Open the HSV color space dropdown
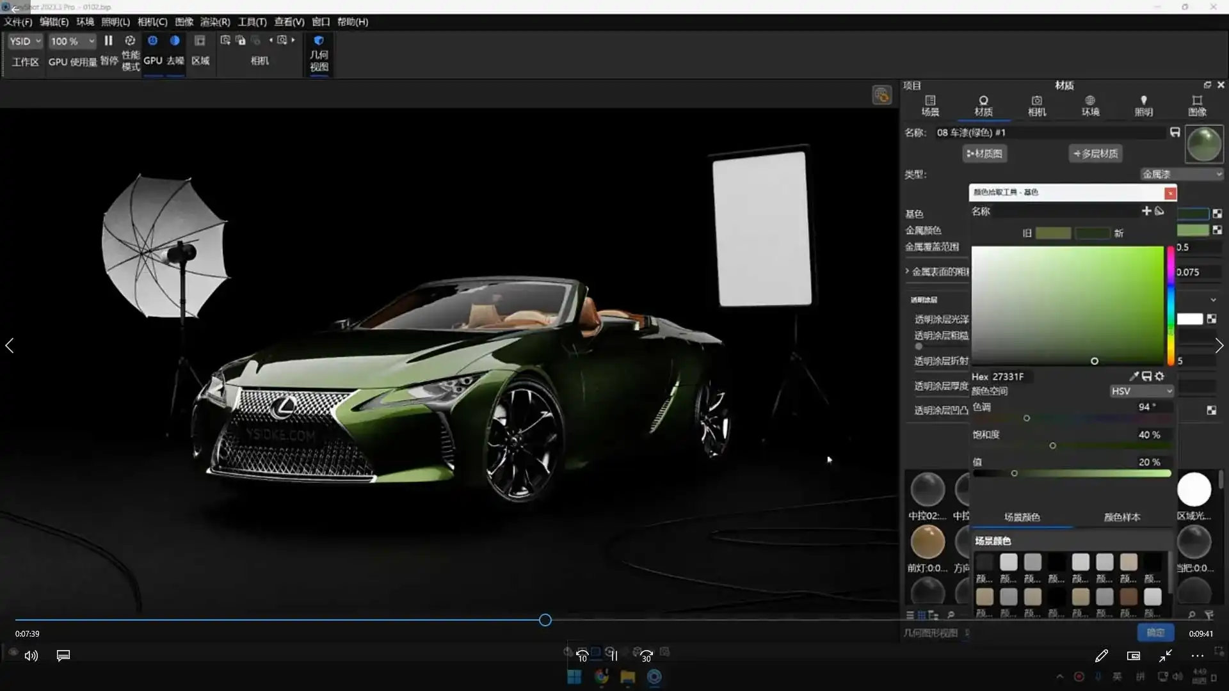 tap(1141, 391)
